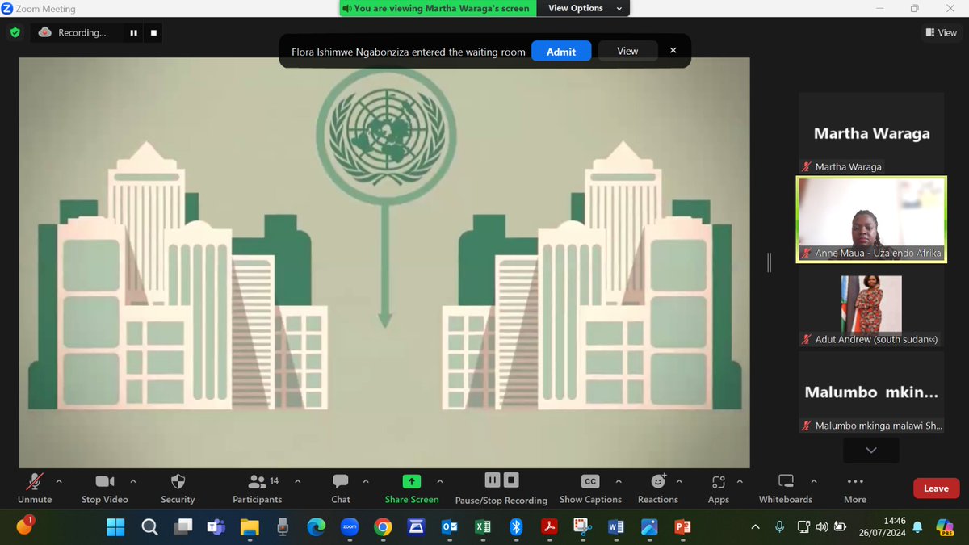The image size is (969, 545).
Task: Select Malumbo mkinga's participant tile
Action: (x=871, y=393)
